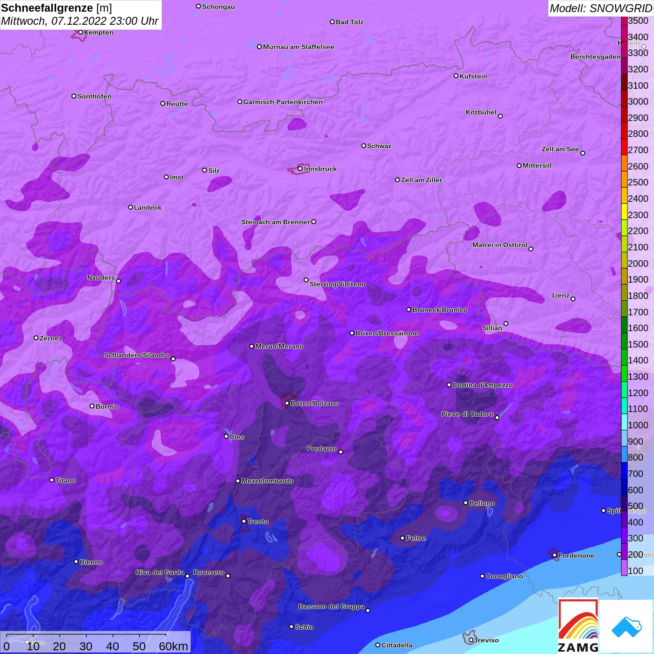Click the Bad Tölz label
Screen dimensions: 654x654
[349, 22]
